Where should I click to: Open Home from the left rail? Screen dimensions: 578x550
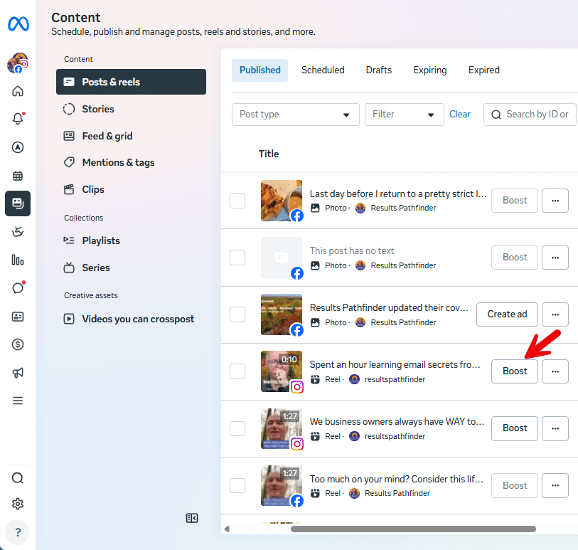[x=18, y=91]
